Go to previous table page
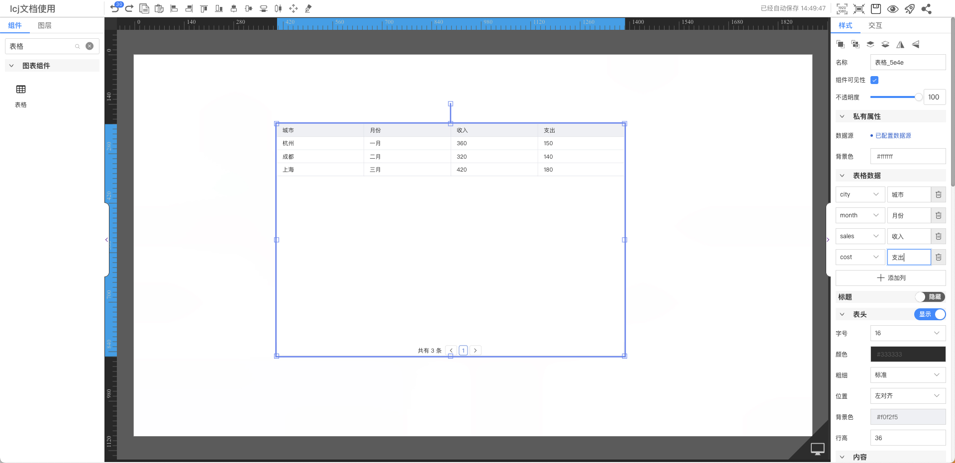This screenshot has height=463, width=955. pos(451,351)
